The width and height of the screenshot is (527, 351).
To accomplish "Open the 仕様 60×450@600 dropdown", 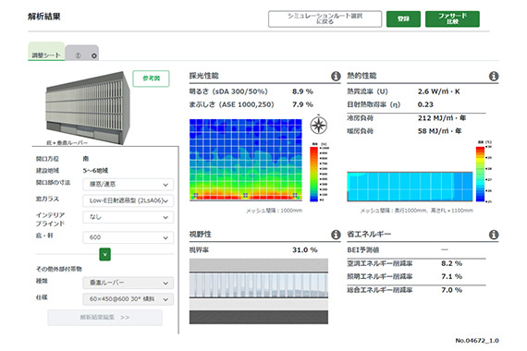I will click(x=129, y=299).
